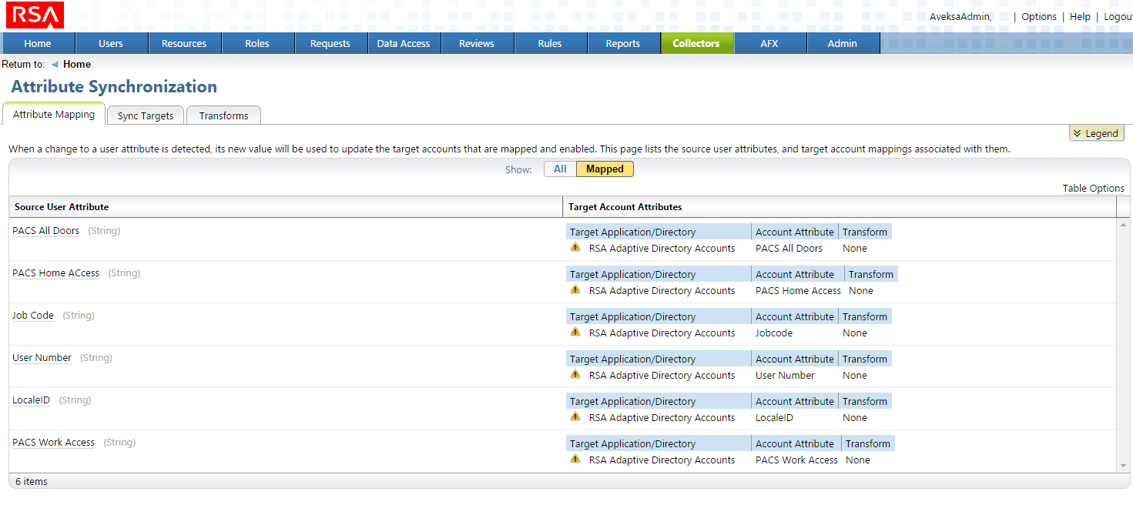Viewport: 1133px width, 515px height.
Task: Open the Rules menu
Action: pos(550,43)
